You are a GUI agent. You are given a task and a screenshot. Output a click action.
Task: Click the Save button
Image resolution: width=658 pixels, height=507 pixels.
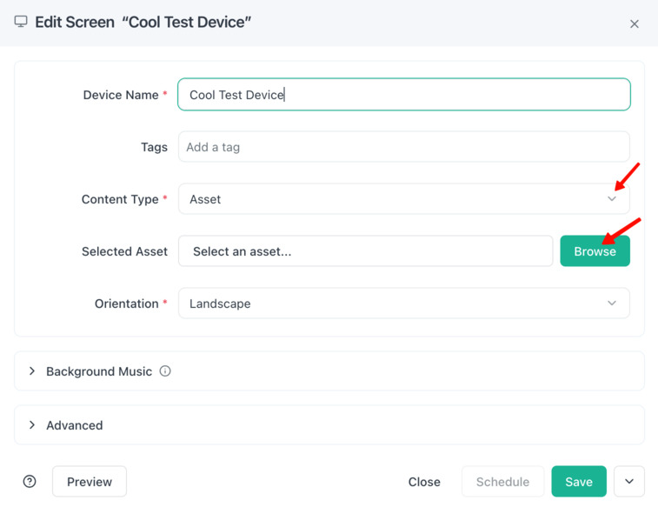[579, 482]
